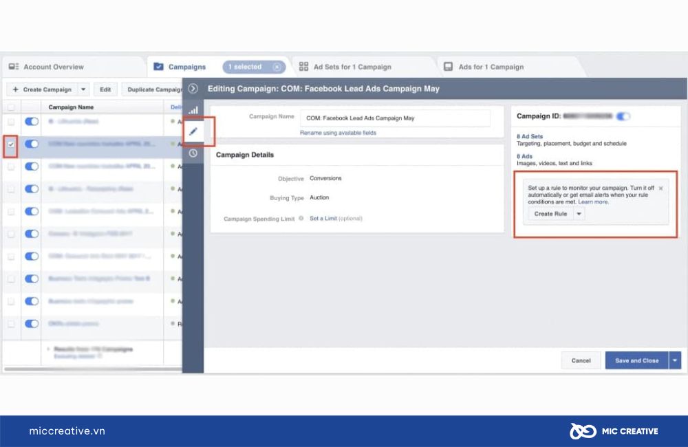Toggle the campaign whose delivery status shows R

coord(32,324)
